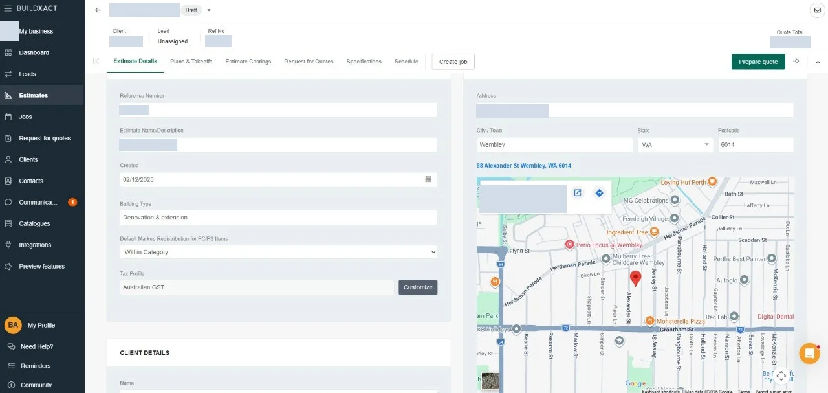Viewport: 828px width, 393px height.
Task: Switch to the Estimate Costings tab
Action: pos(248,62)
